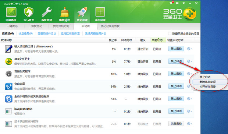Expand gear dropdown for 显卡快捷键支持程序 row
The image size is (228, 134).
189,124
